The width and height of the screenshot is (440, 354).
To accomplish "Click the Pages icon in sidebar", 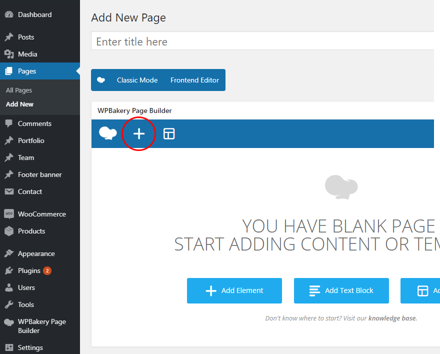I will point(9,71).
